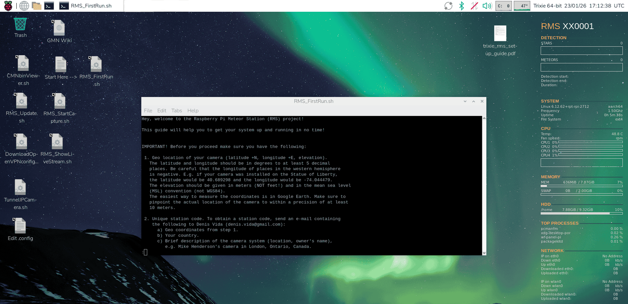Click the terminal prompt cursor at the bottom

145,252
